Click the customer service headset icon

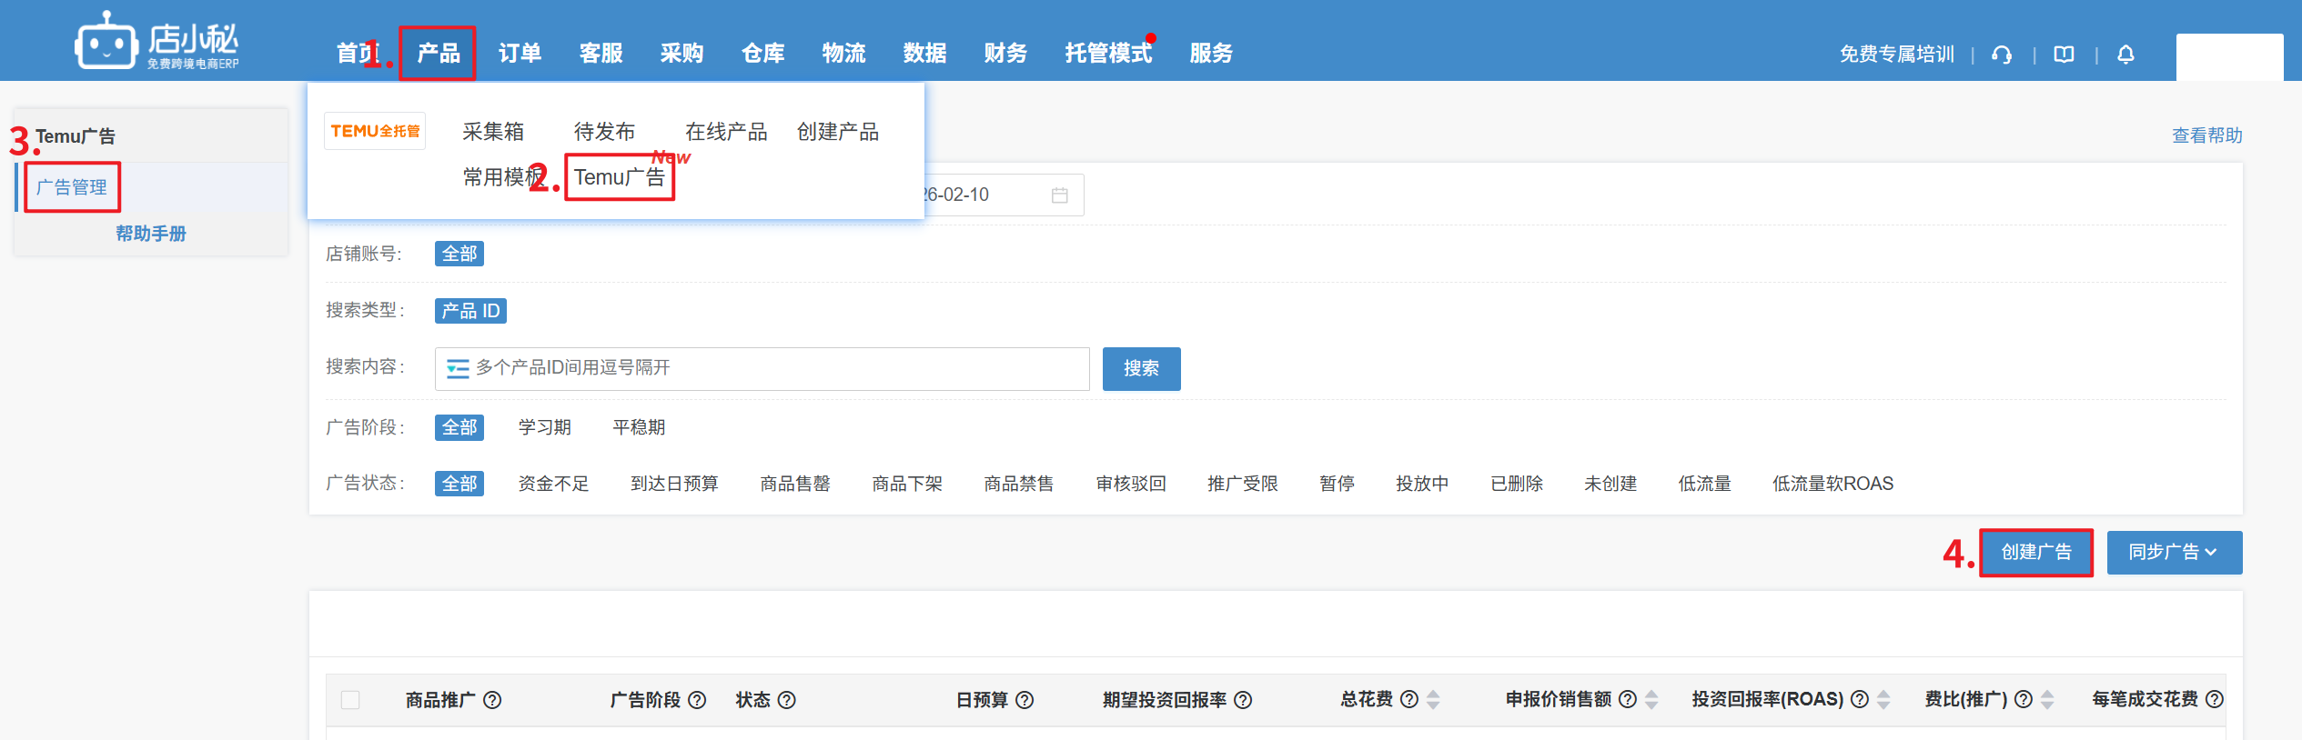[2001, 55]
